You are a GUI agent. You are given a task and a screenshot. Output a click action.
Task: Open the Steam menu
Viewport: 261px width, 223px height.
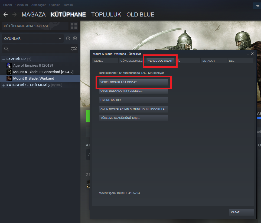[8, 5]
